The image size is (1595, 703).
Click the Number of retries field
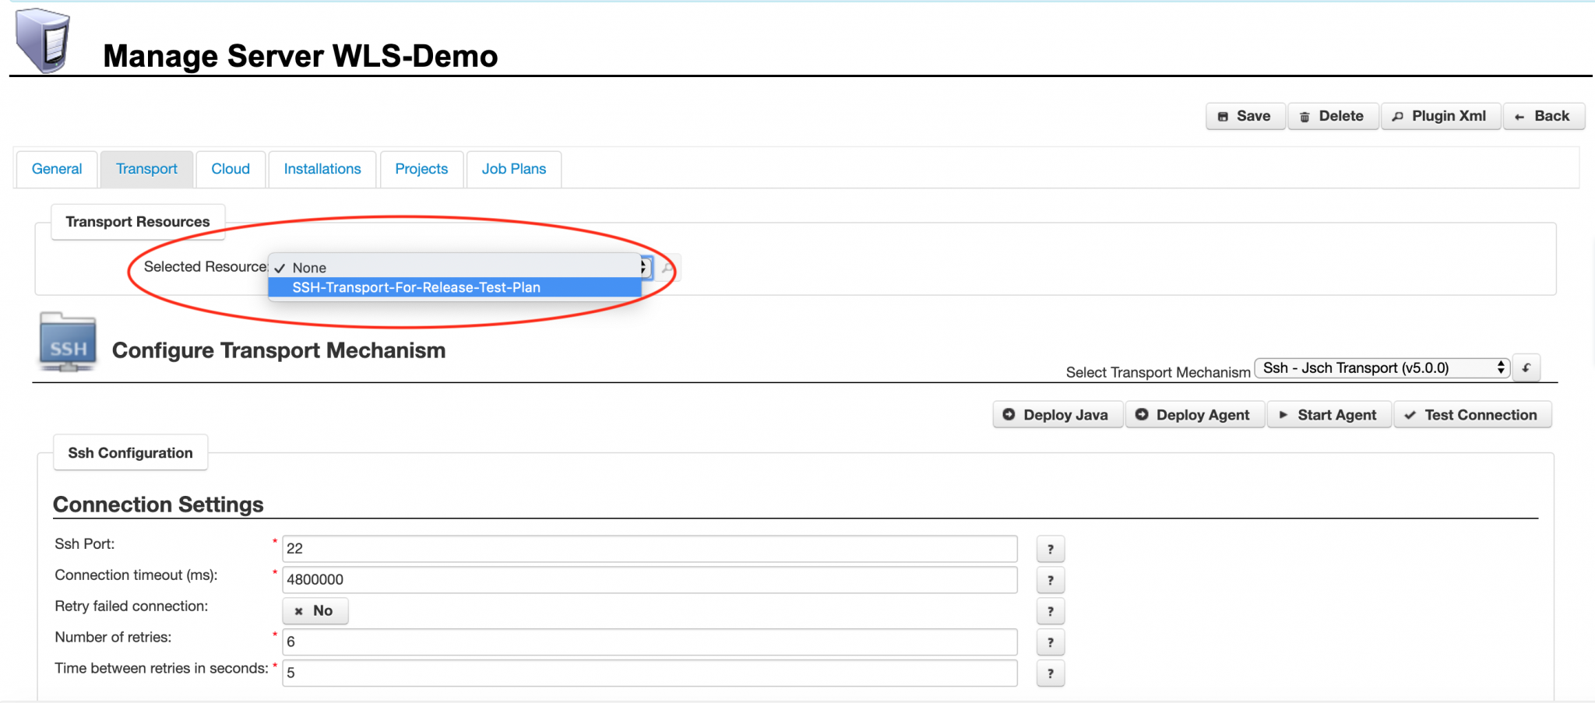click(x=650, y=642)
